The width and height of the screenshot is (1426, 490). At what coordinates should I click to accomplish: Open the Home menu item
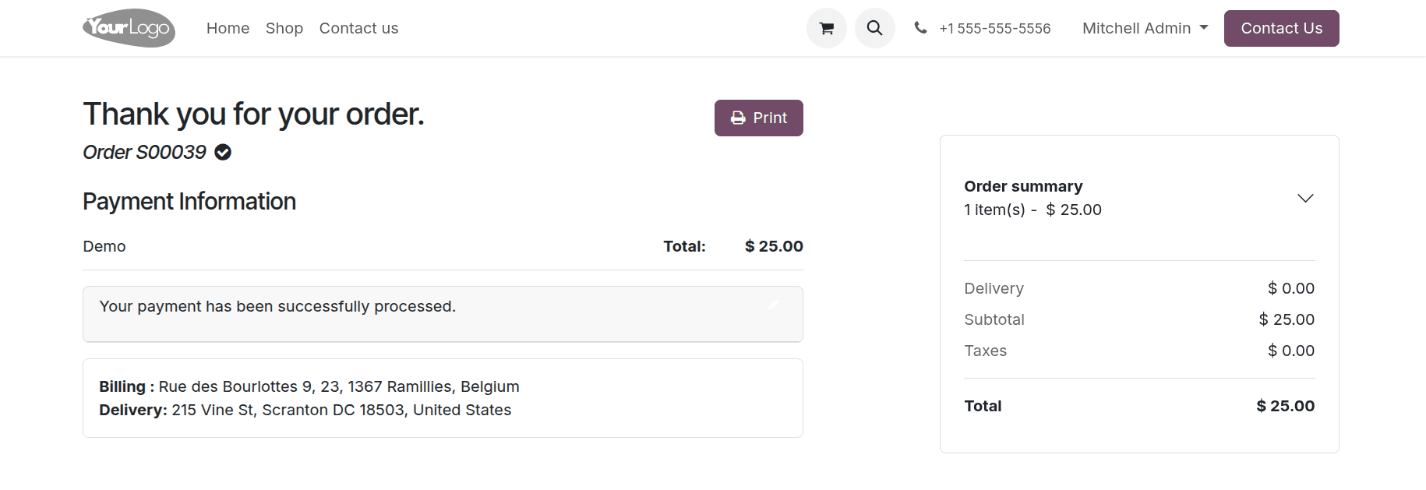[228, 28]
